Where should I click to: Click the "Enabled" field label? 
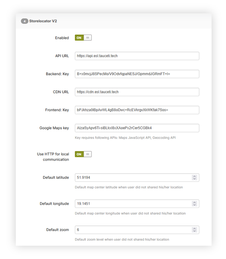(x=62, y=38)
